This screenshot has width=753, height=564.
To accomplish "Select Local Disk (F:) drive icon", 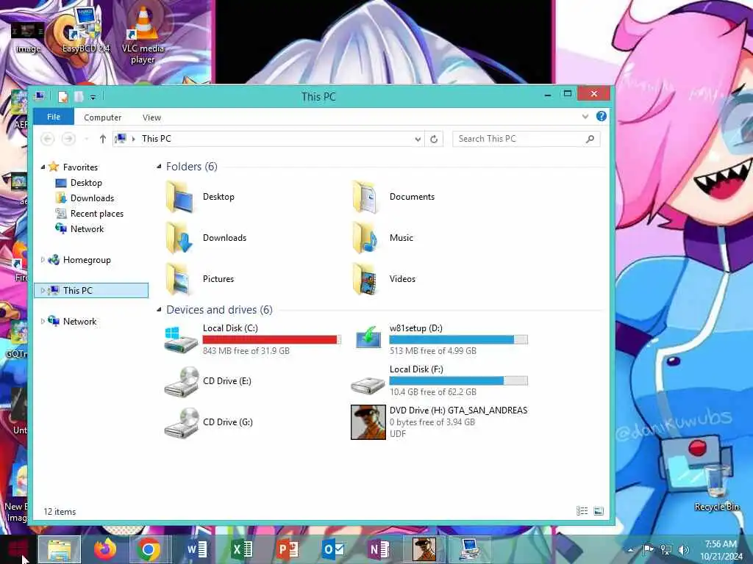I will pyautogui.click(x=368, y=385).
